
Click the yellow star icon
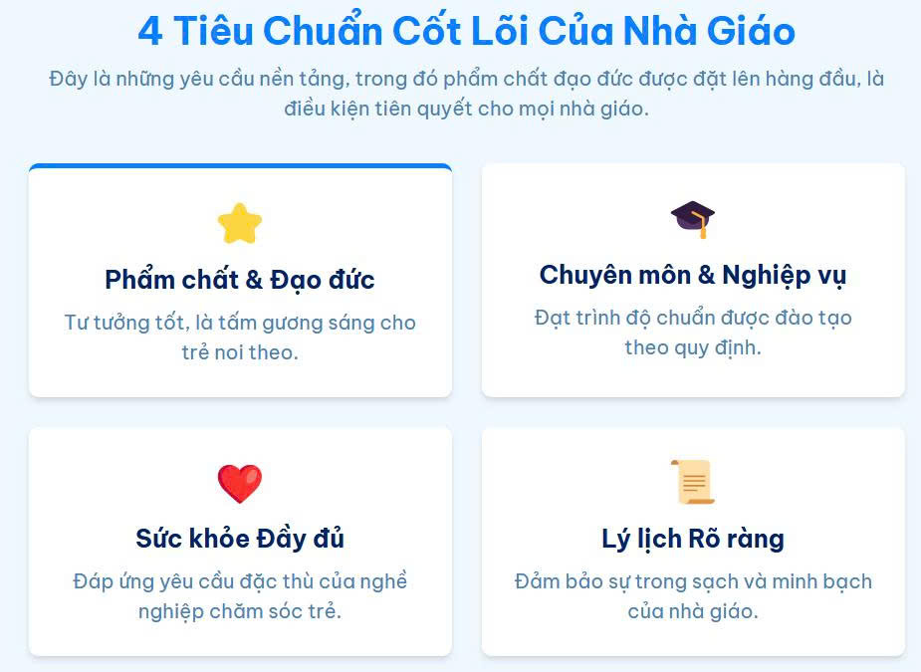(x=240, y=224)
